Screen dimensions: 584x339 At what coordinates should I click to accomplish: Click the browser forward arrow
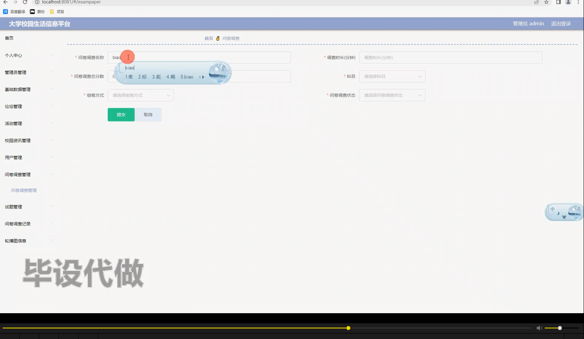pyautogui.click(x=15, y=2)
